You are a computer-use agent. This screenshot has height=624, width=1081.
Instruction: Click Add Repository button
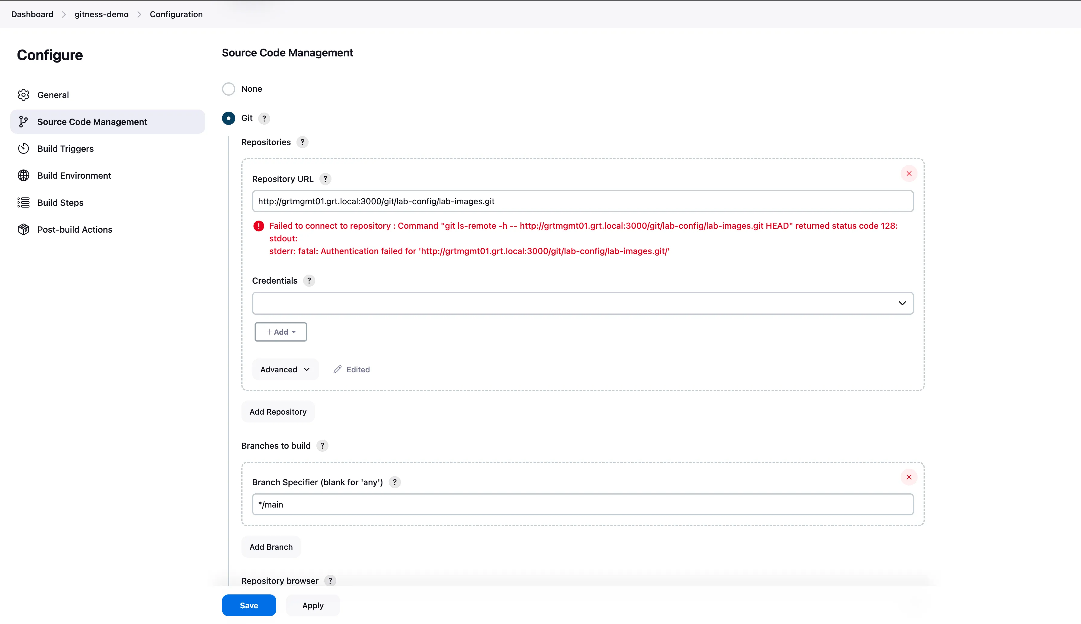278,412
